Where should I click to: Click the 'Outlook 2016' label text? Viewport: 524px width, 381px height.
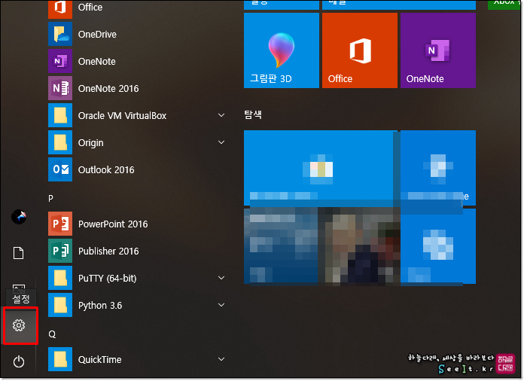[106, 169]
